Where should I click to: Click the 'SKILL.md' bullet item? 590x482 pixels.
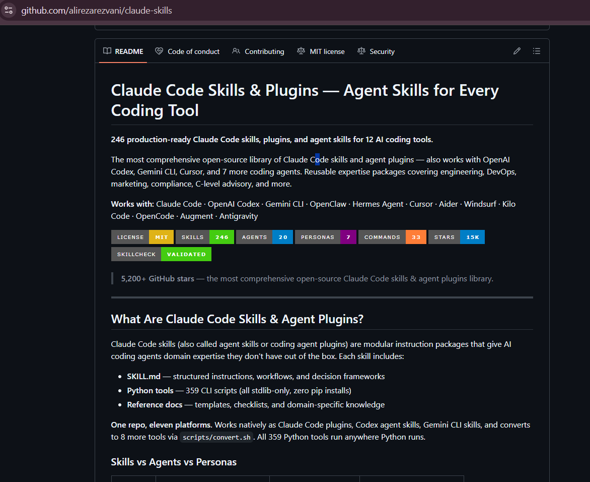click(x=256, y=377)
